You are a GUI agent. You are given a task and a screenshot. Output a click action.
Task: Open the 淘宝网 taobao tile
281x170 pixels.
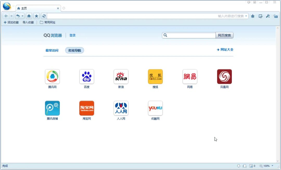pos(87,108)
